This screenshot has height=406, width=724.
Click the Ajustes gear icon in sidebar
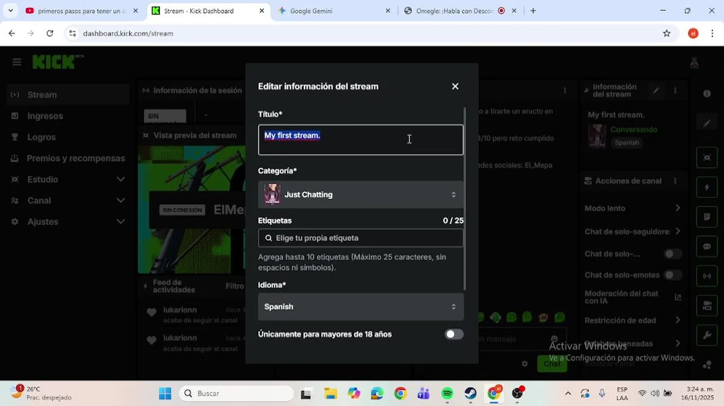click(x=15, y=222)
